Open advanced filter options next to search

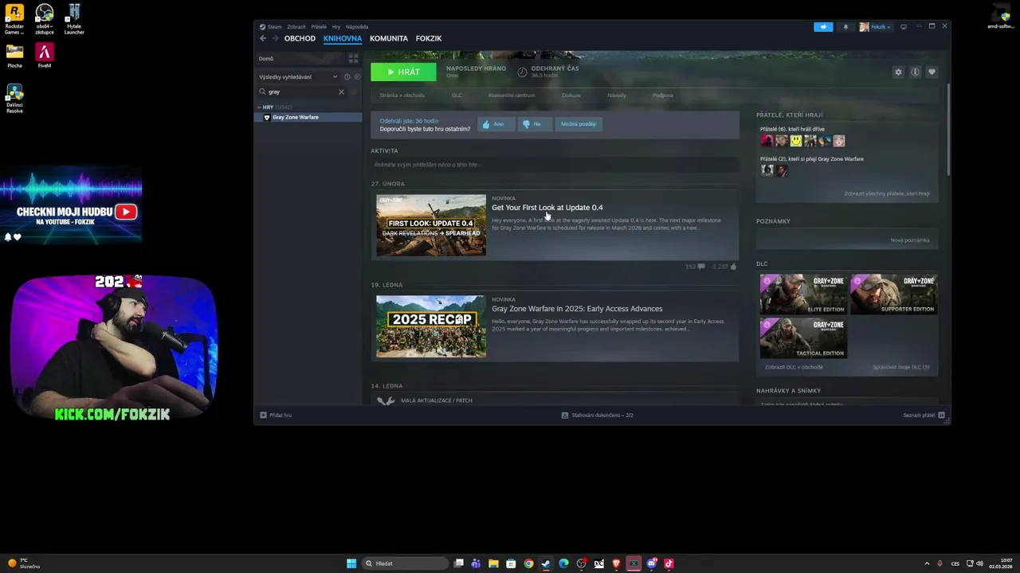355,92
